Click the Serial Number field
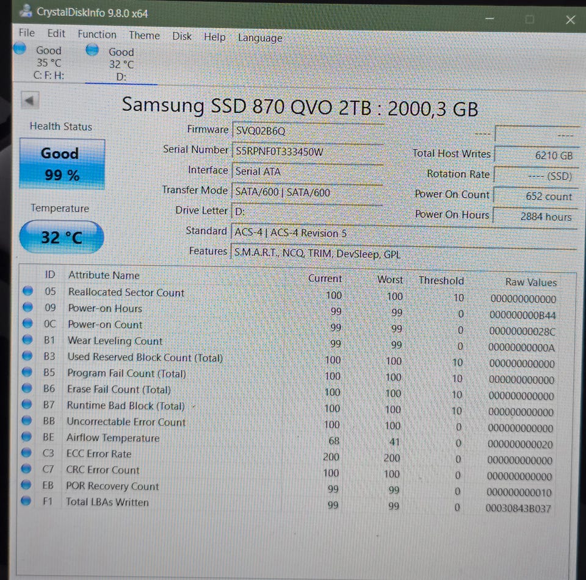The width and height of the screenshot is (586, 580). pos(307,152)
